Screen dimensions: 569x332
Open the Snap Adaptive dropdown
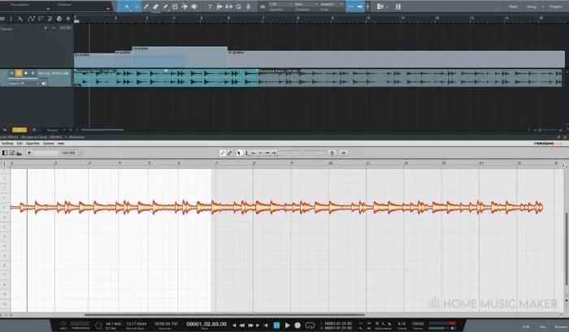331,4
